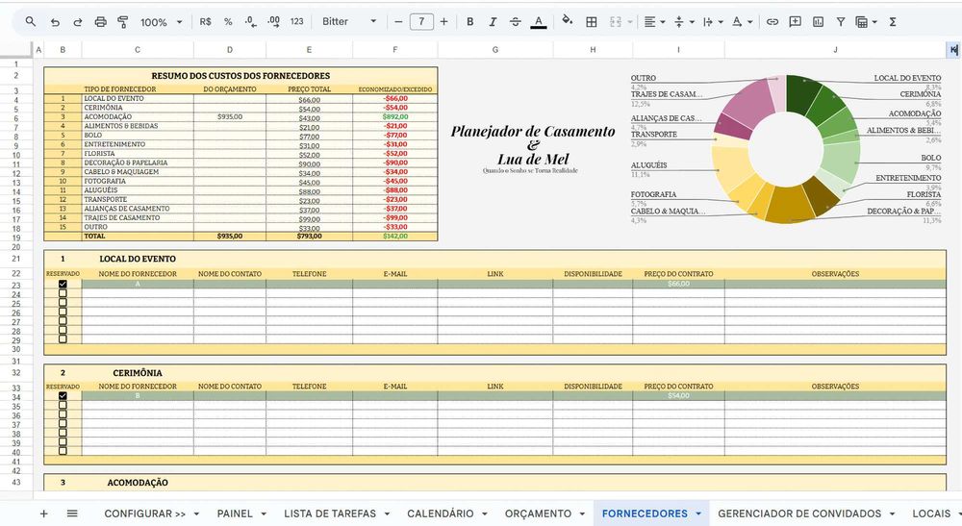Uncheck reserved checkbox for supplier B
The width and height of the screenshot is (962, 526).
point(63,396)
